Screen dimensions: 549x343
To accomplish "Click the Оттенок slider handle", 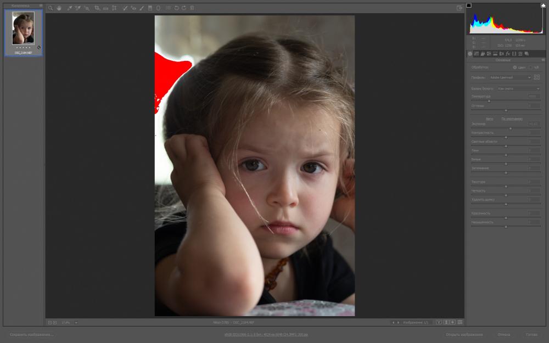I will click(x=506, y=110).
